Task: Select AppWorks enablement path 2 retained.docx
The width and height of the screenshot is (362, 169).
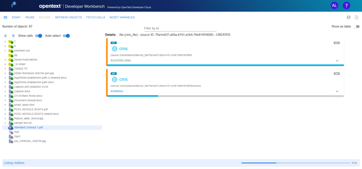Action: [40, 78]
